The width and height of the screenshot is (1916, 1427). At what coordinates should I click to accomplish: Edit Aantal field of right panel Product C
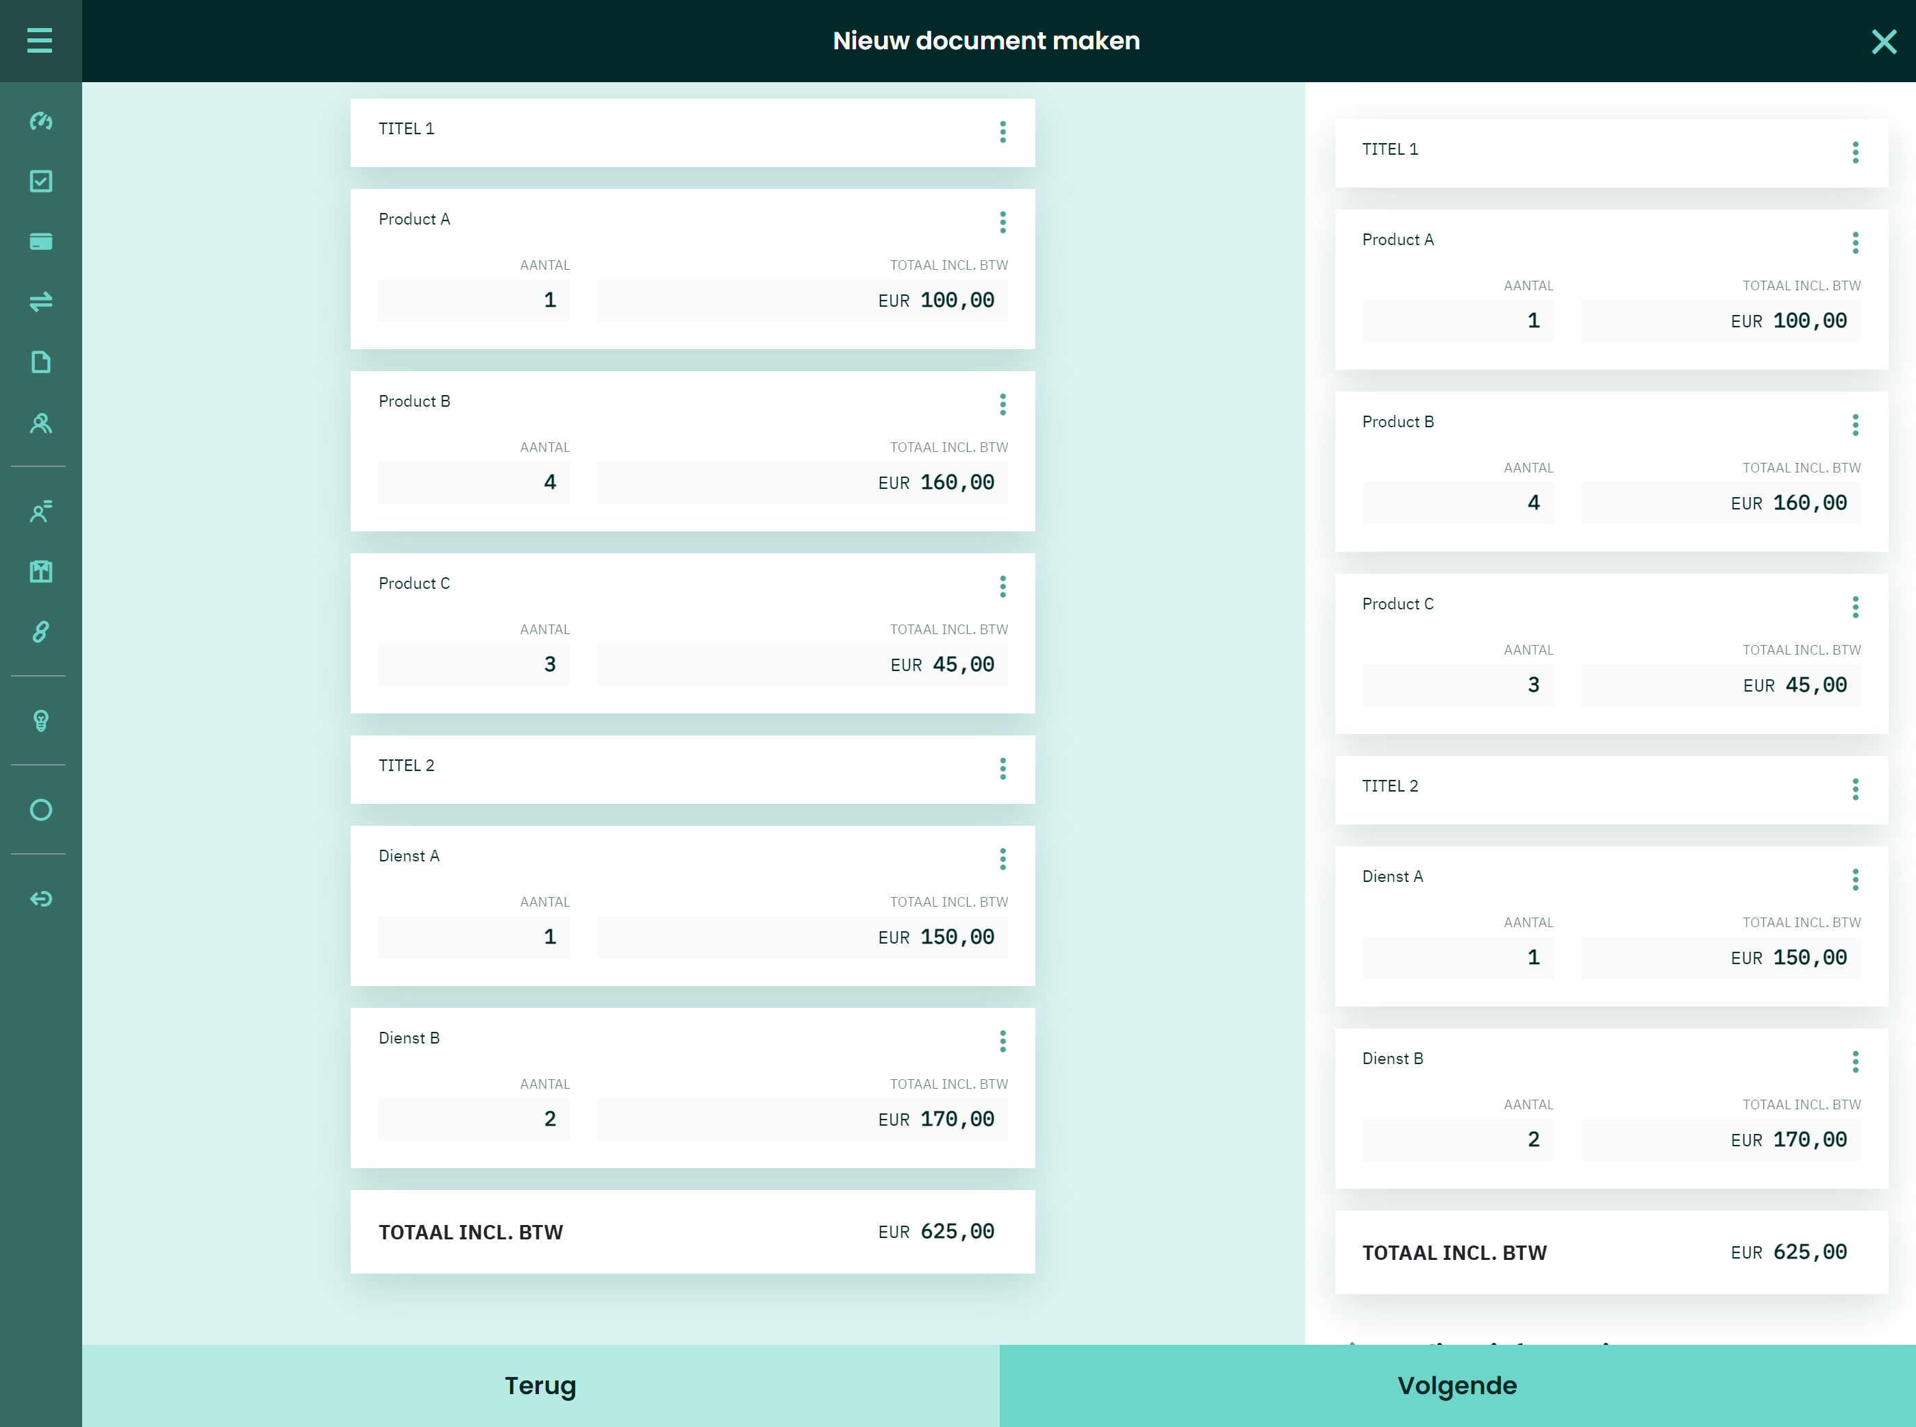click(x=1458, y=685)
